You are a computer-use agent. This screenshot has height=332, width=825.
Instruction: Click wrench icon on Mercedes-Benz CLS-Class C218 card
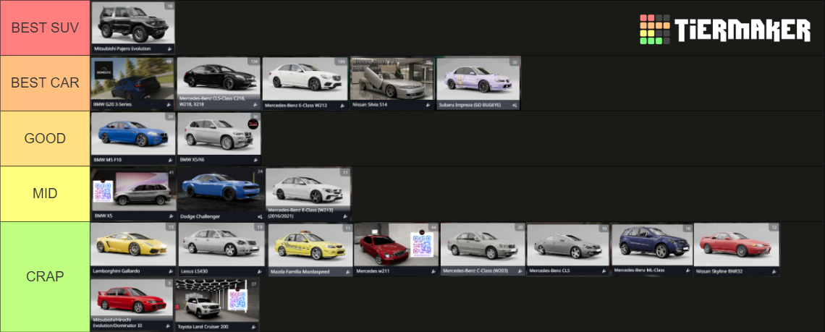pyautogui.click(x=257, y=105)
